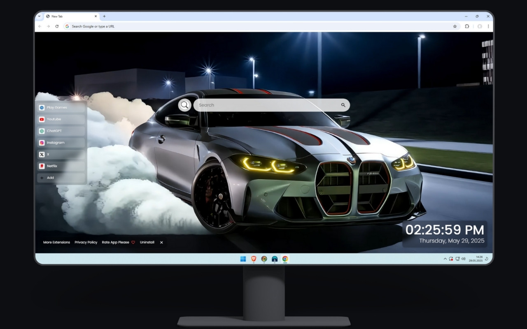Open the Privacy Policy link
Viewport: 527px width, 329px height.
click(x=86, y=242)
